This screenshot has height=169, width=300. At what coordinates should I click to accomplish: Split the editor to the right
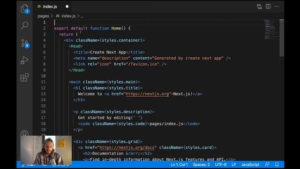tap(268, 6)
